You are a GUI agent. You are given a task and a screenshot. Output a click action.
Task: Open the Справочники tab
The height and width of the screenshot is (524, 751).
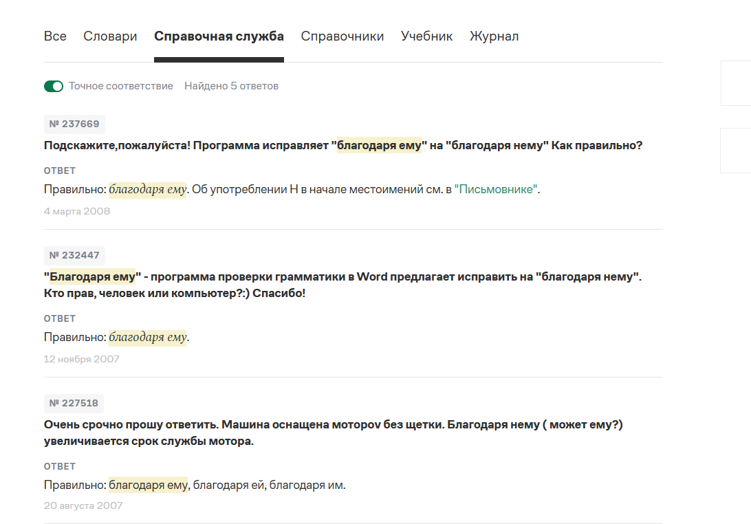click(x=342, y=36)
